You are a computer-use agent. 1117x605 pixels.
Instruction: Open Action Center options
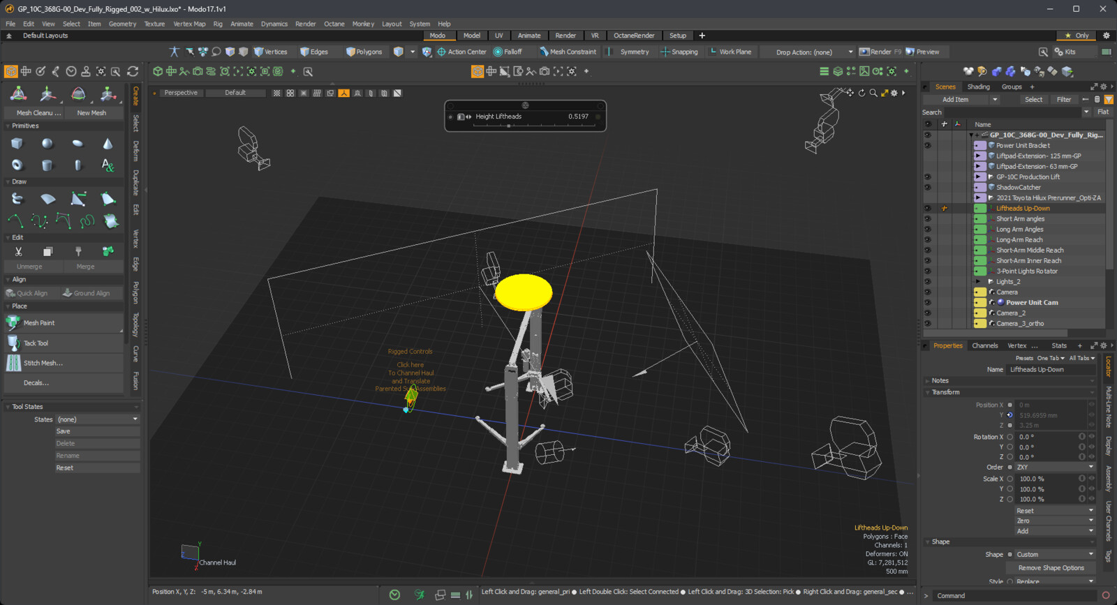click(x=461, y=52)
